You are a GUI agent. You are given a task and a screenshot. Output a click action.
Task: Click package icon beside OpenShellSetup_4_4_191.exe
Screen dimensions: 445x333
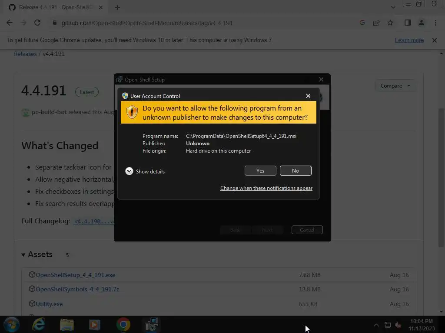click(32, 274)
